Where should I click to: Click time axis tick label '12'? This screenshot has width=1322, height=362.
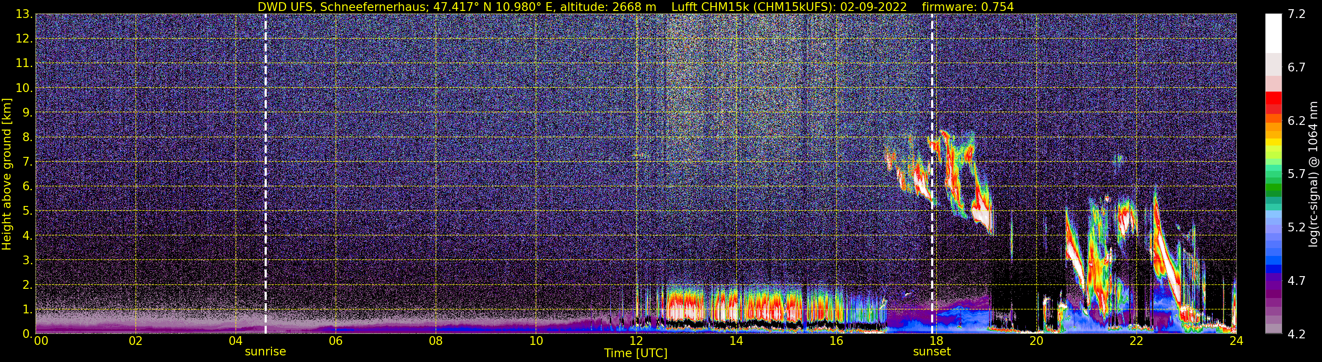pos(636,341)
